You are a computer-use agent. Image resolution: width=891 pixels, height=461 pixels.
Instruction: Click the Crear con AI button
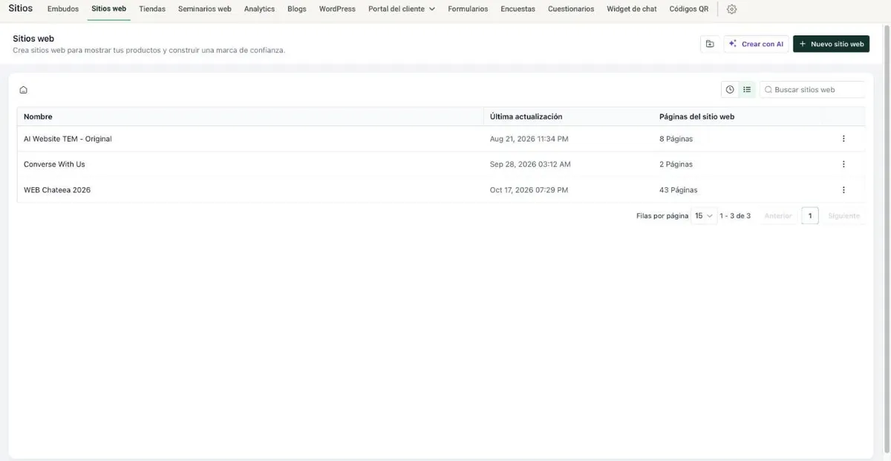[x=757, y=44]
